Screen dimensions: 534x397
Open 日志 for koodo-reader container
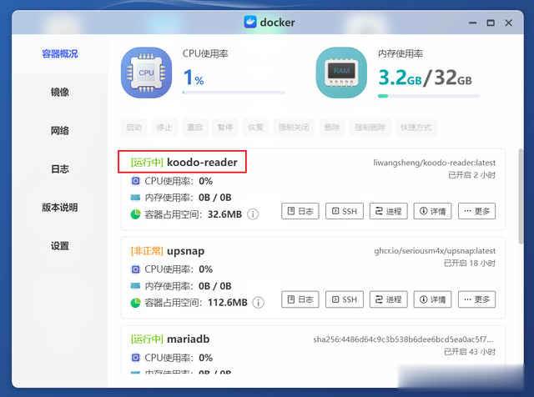pyautogui.click(x=300, y=211)
